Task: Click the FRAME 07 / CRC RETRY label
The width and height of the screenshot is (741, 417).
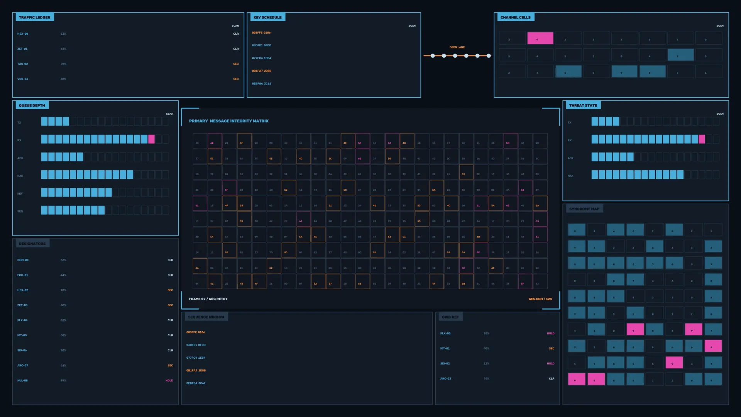Action: 208,299
